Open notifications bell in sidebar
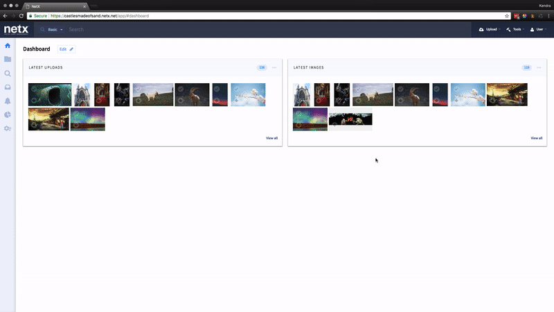Viewport: 554px width, 312px height. coord(8,101)
